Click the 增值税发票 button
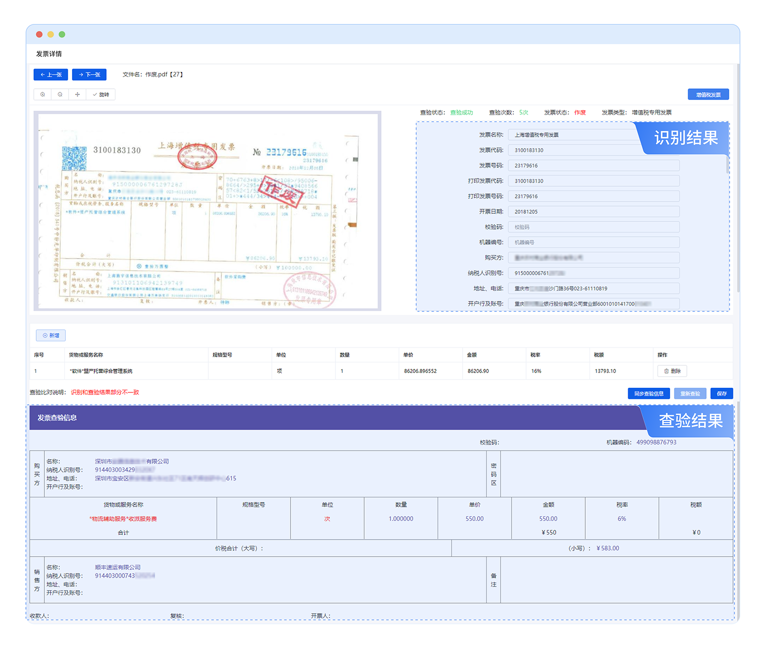The image size is (766, 649). click(x=708, y=94)
